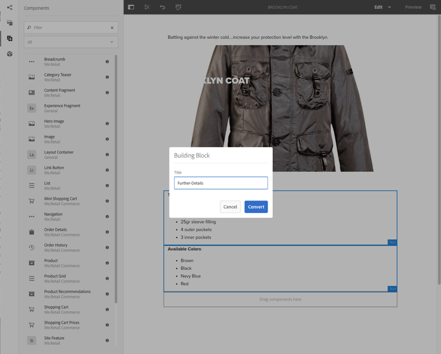Click the BROOKLYN COAT page title
The image size is (441, 354).
coord(282,7)
